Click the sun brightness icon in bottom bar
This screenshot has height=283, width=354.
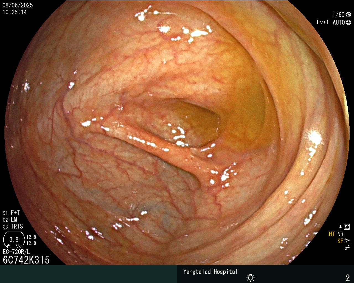point(251,278)
